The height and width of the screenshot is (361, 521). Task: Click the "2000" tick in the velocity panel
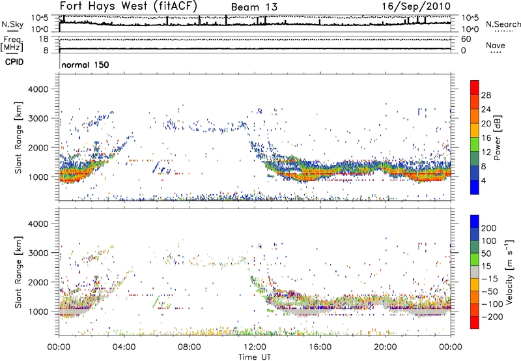pyautogui.click(x=38, y=282)
